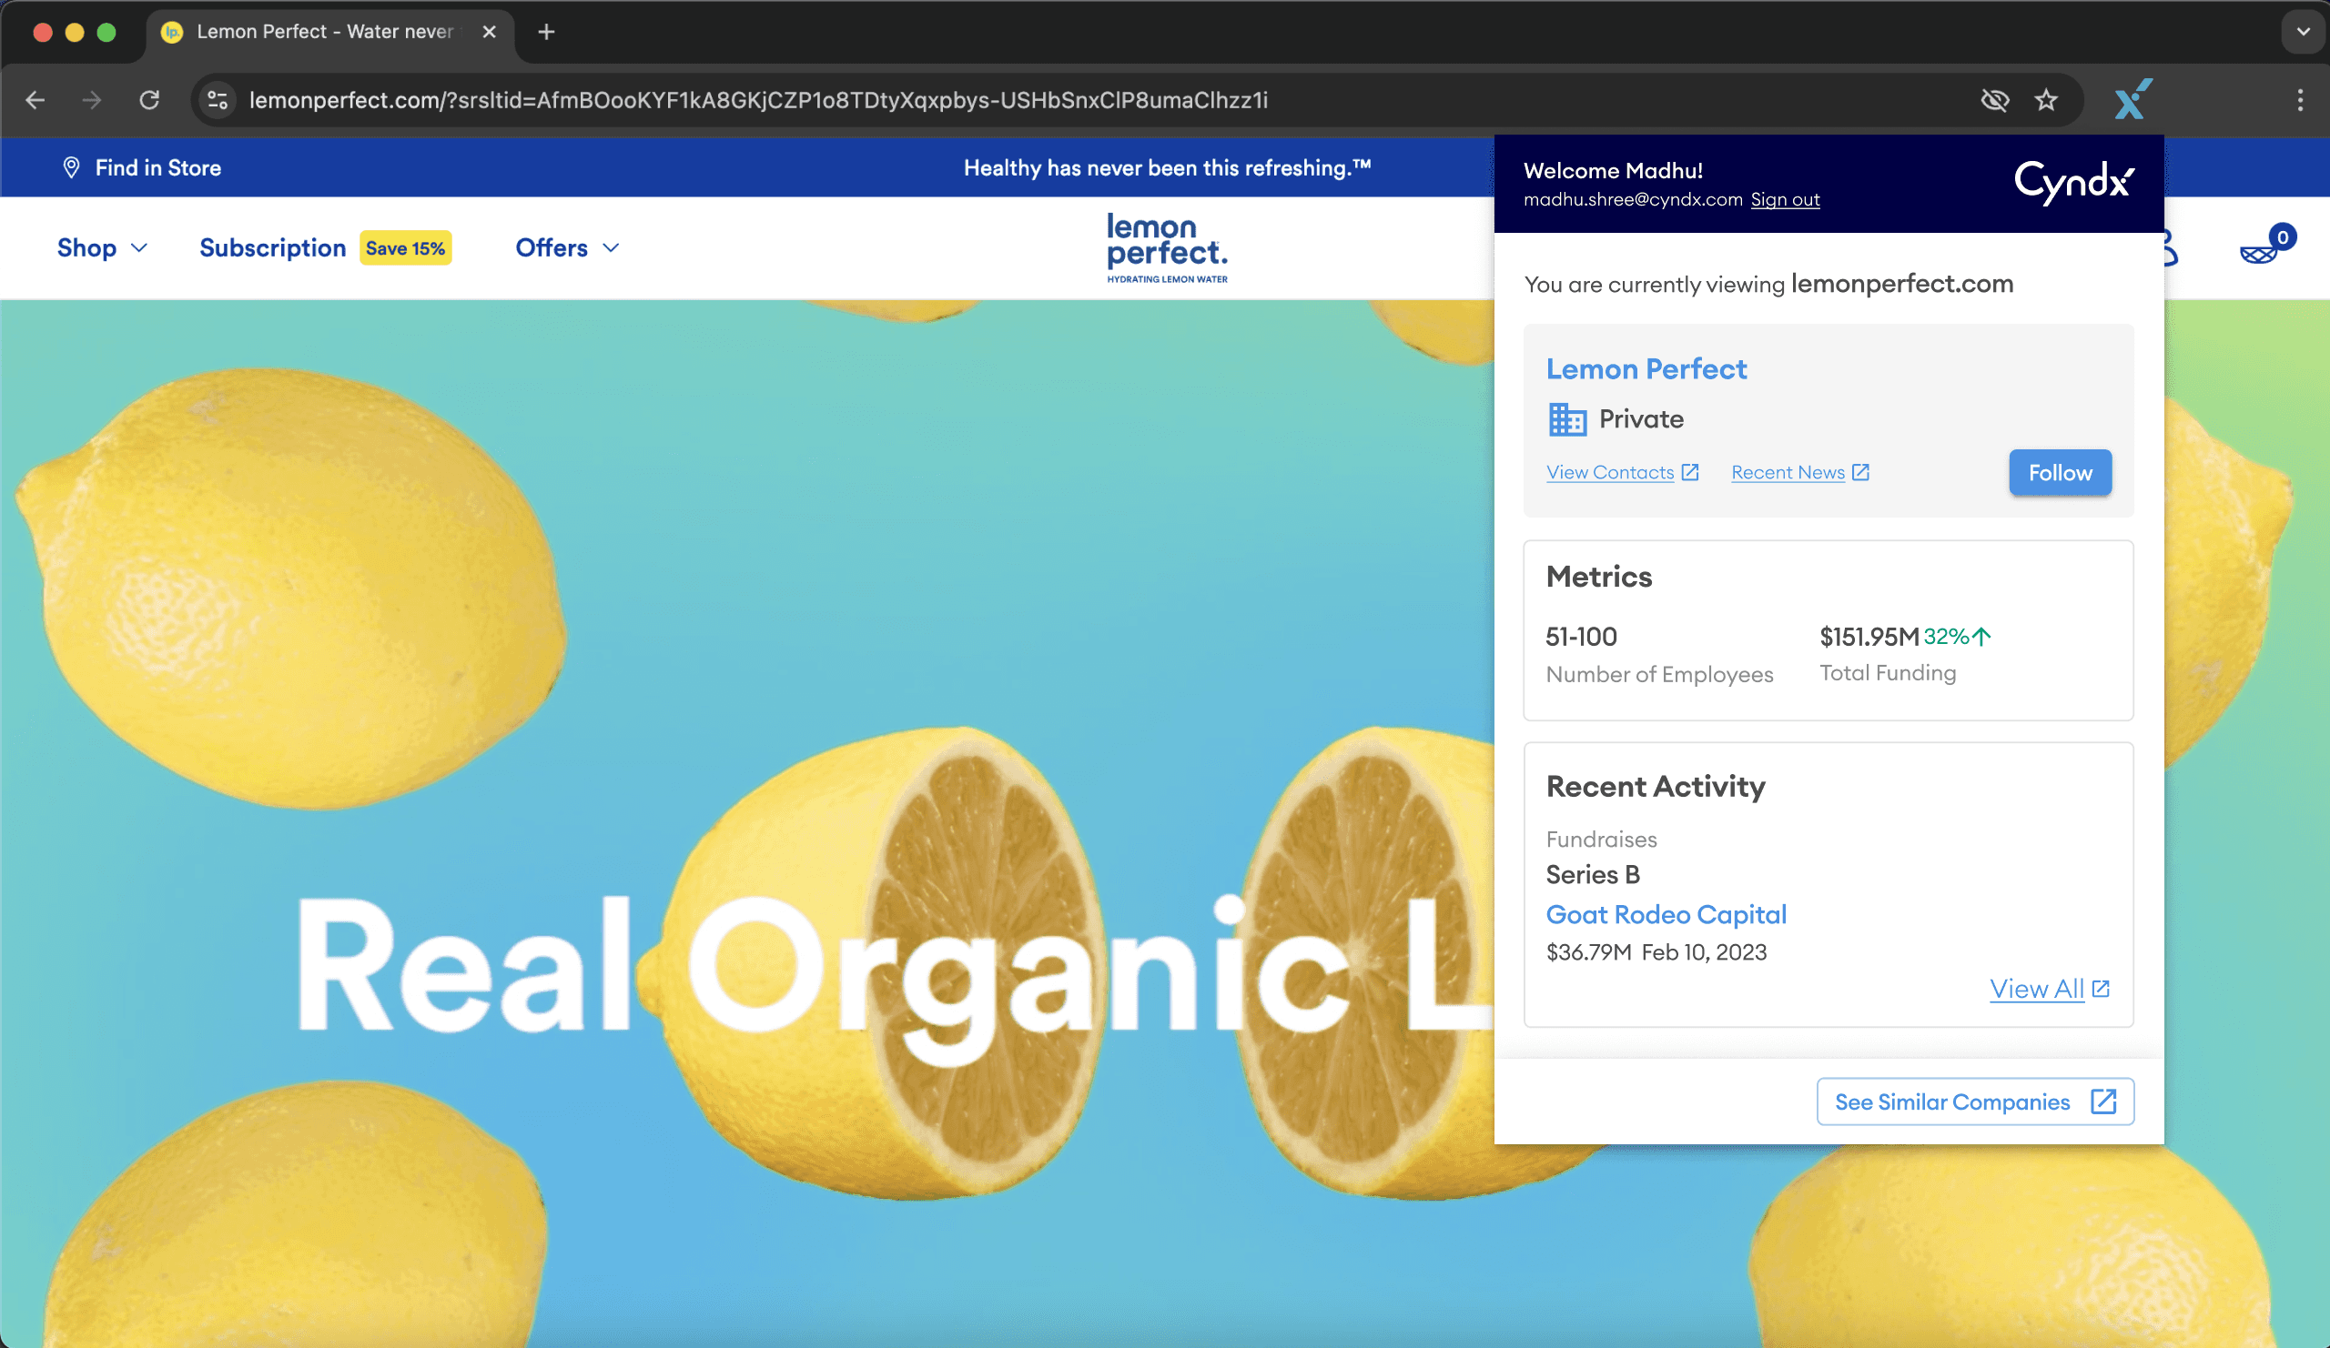Bookmark this page with the star icon
Image resolution: width=2330 pixels, height=1348 pixels.
click(2046, 100)
